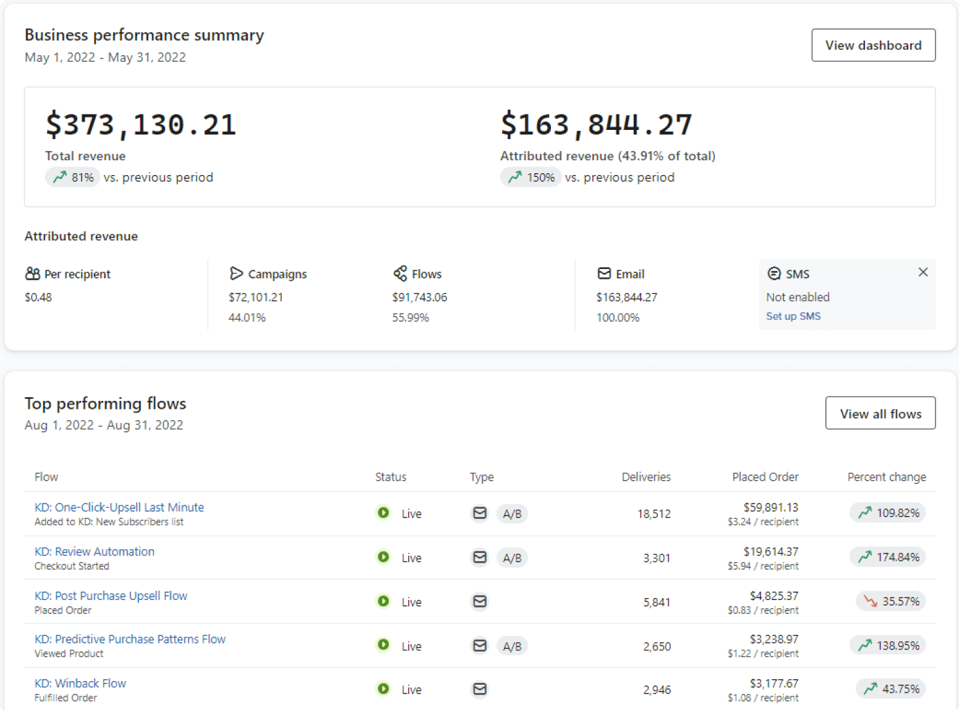Click the Deliveries column header
The image size is (959, 712).
pyautogui.click(x=646, y=477)
